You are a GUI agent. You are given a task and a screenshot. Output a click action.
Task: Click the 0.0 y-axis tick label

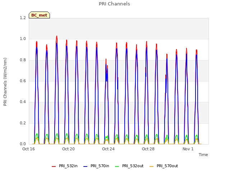tap(23, 144)
